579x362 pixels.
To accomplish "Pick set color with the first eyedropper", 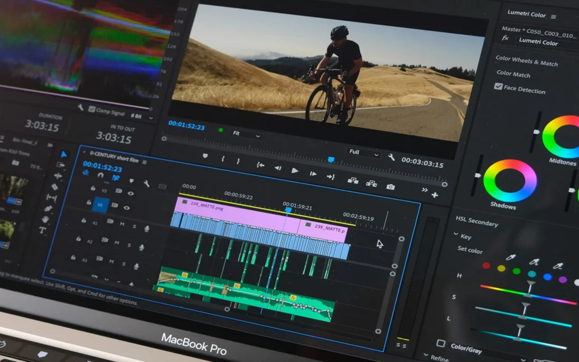I will pyautogui.click(x=511, y=257).
